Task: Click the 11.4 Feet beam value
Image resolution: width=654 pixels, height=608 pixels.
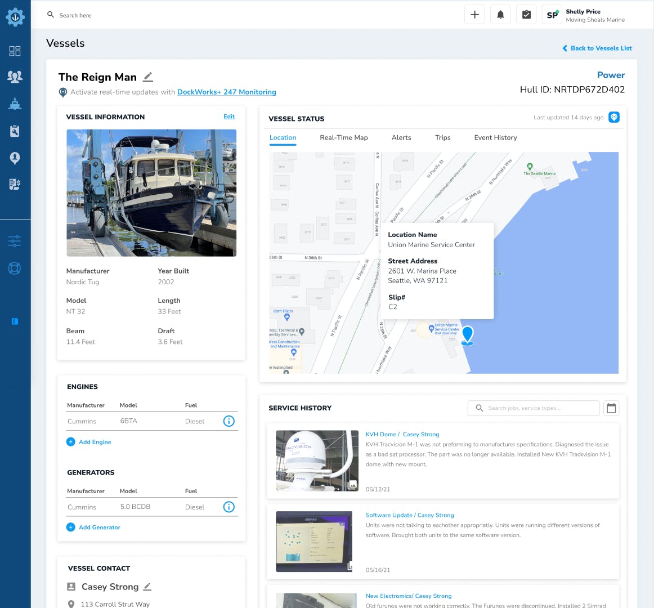Action: 80,342
